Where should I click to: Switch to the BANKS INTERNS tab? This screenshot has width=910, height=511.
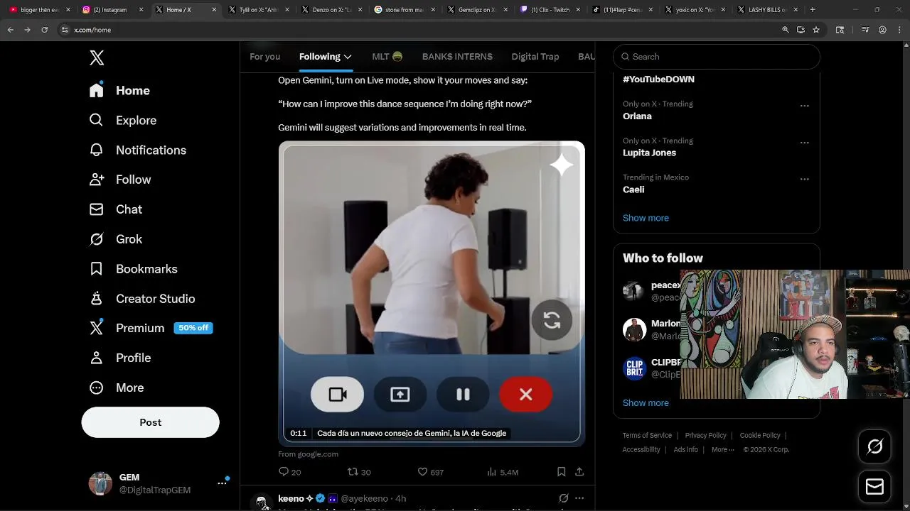click(x=457, y=57)
